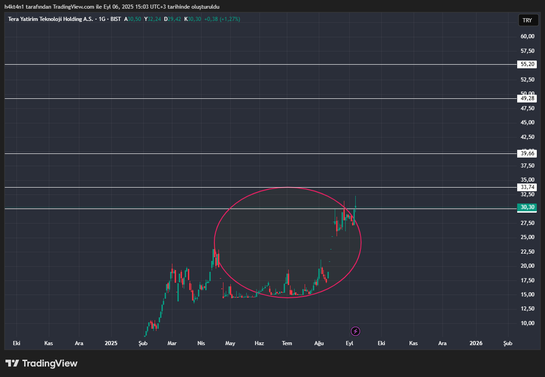
Task: Click the opening price value A30,50
Action: click(x=133, y=19)
